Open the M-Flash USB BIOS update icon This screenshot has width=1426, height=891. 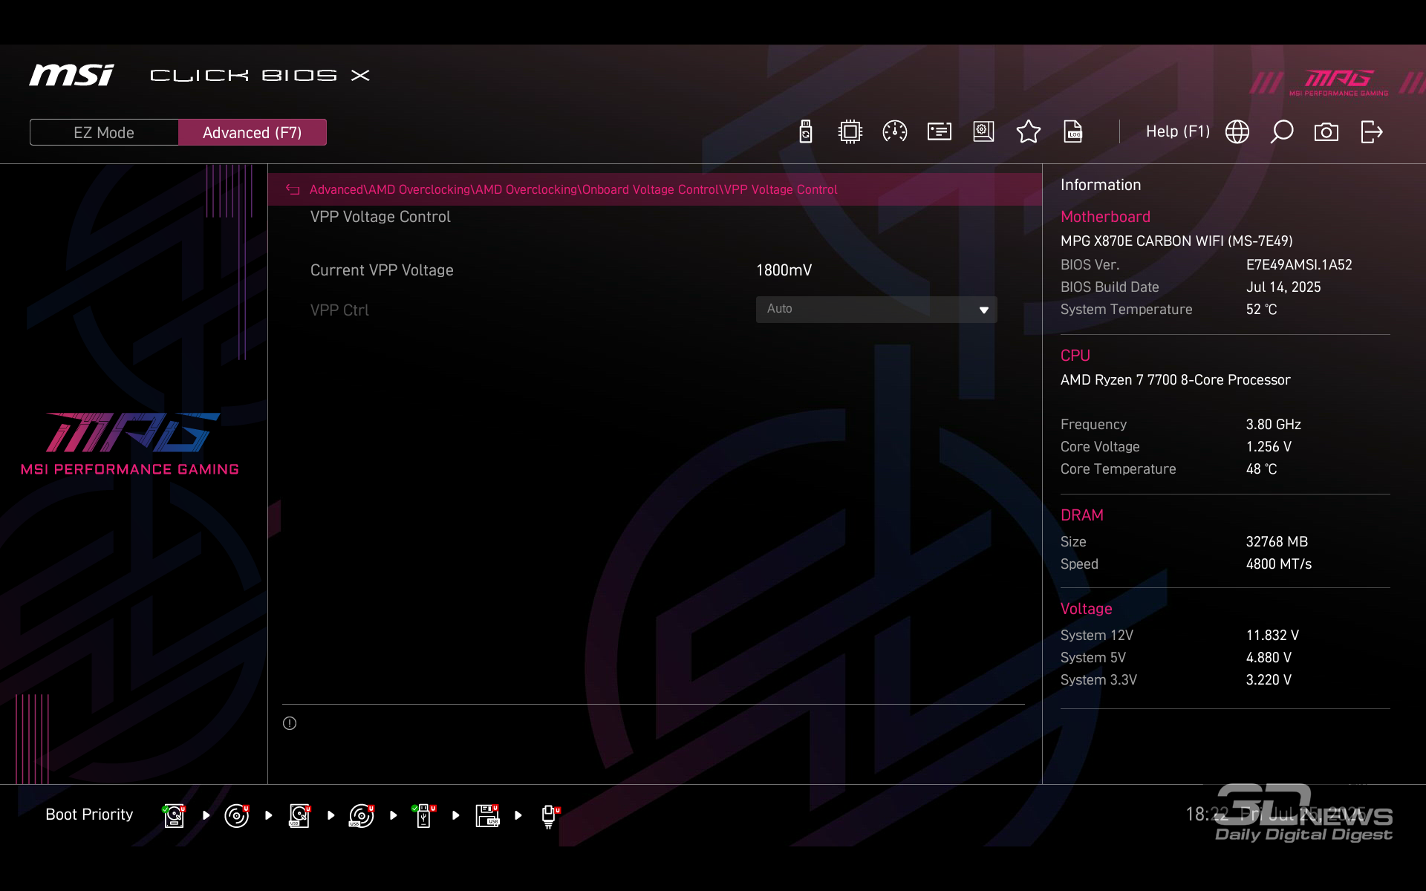point(806,132)
